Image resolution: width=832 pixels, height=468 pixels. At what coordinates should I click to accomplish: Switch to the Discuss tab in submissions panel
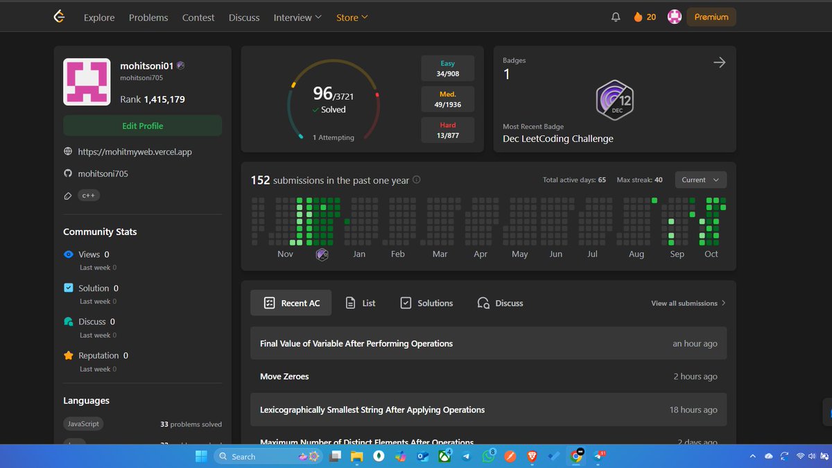(x=500, y=303)
